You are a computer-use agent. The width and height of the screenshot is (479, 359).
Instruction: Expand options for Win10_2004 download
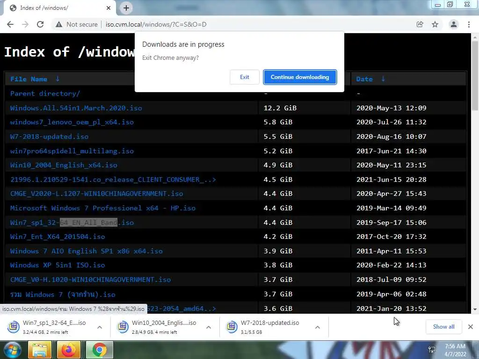coord(209,327)
